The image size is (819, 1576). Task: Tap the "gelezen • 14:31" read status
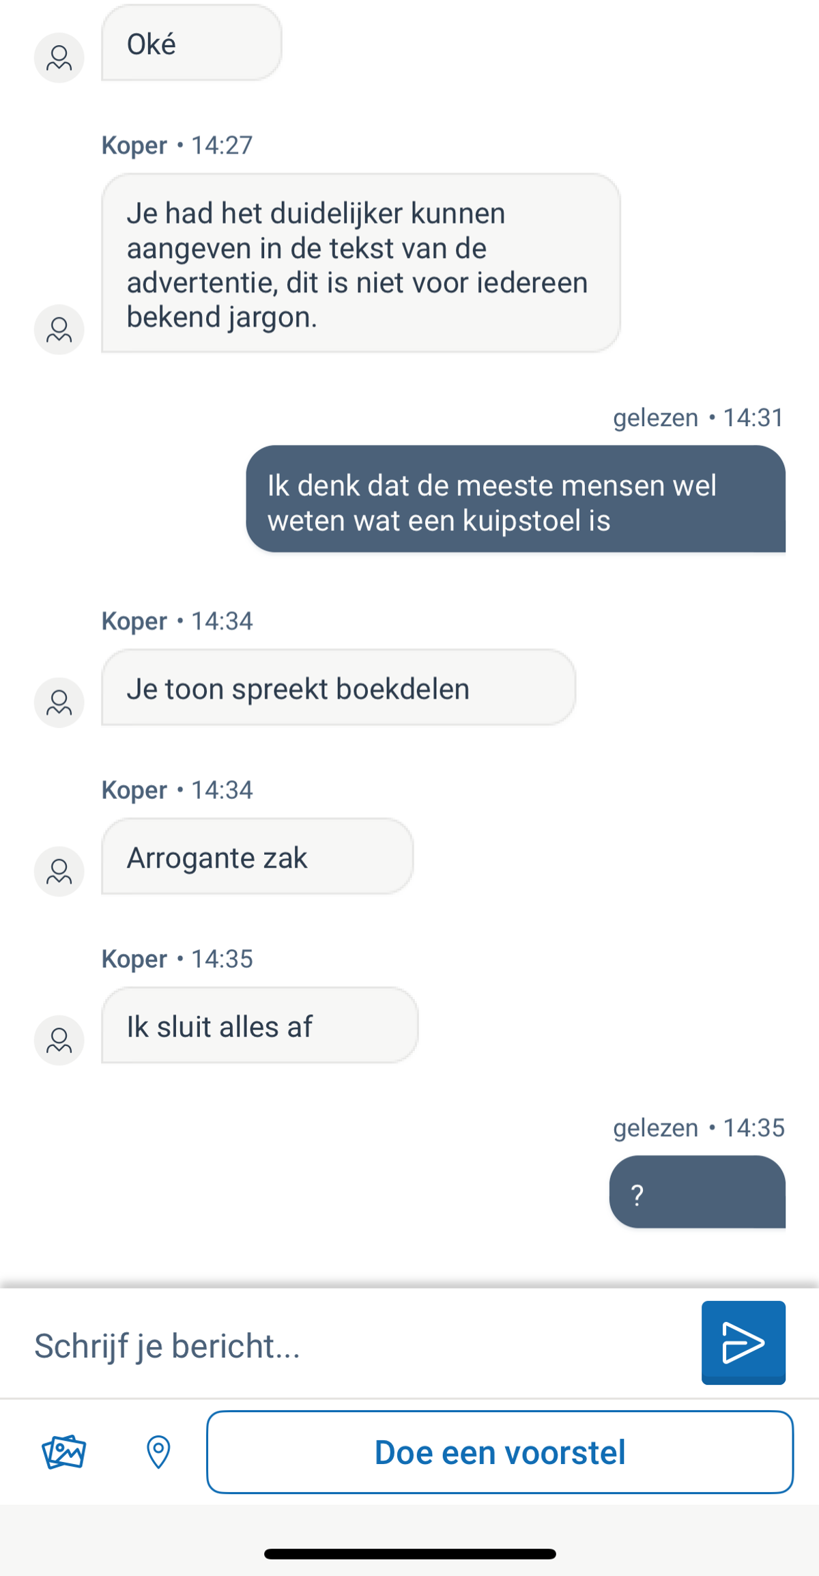(x=698, y=417)
